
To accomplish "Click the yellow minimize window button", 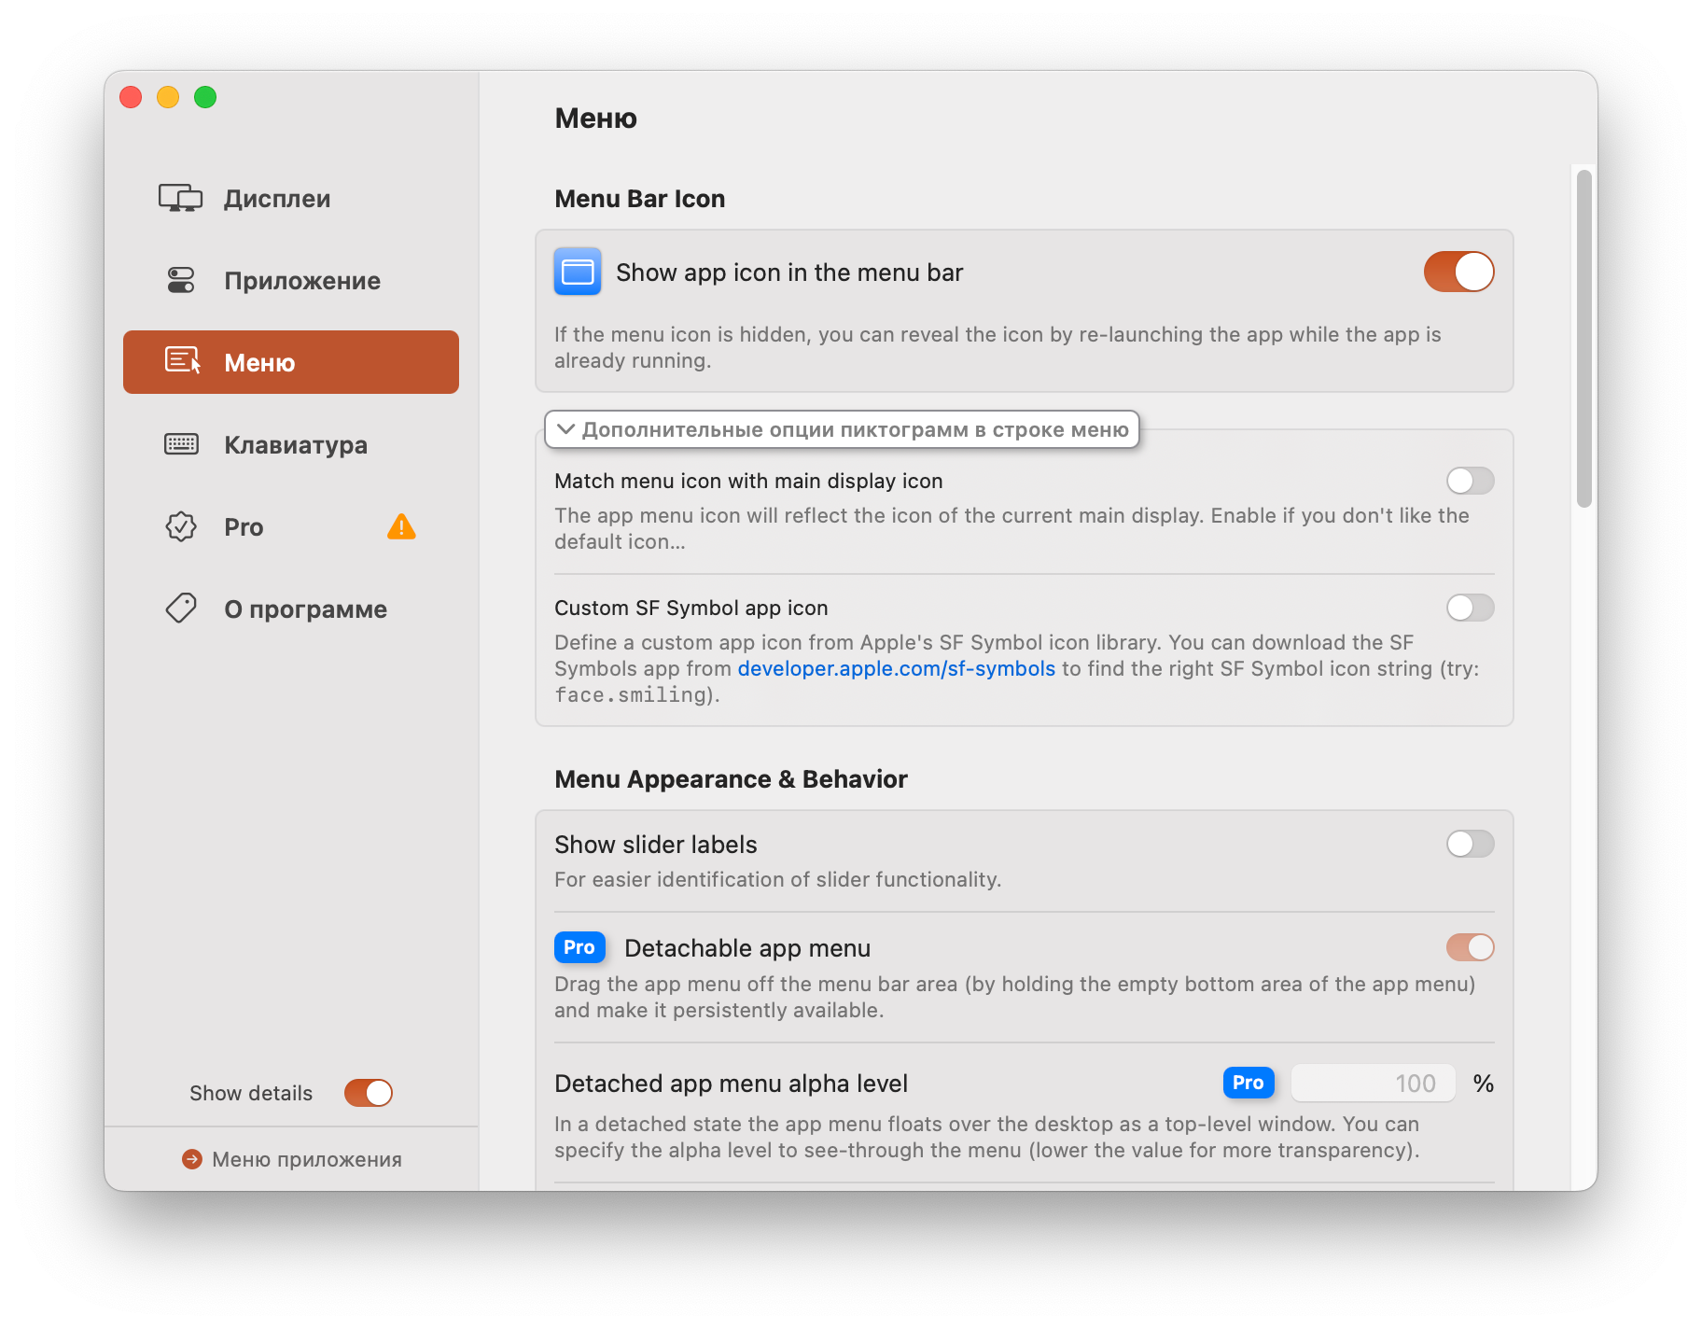I will (168, 97).
